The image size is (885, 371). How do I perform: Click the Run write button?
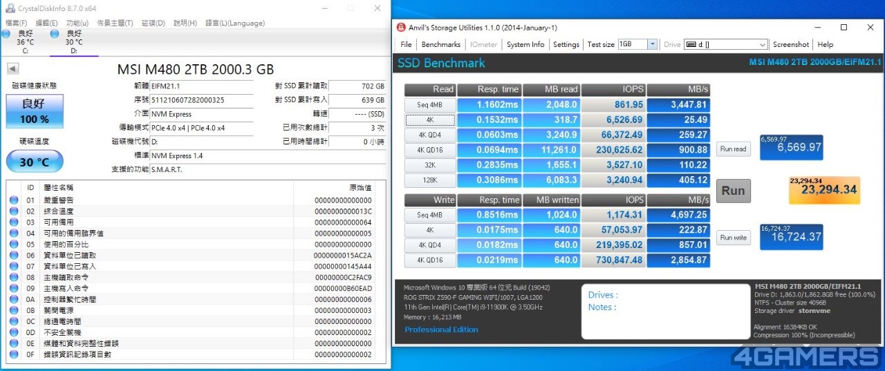734,238
